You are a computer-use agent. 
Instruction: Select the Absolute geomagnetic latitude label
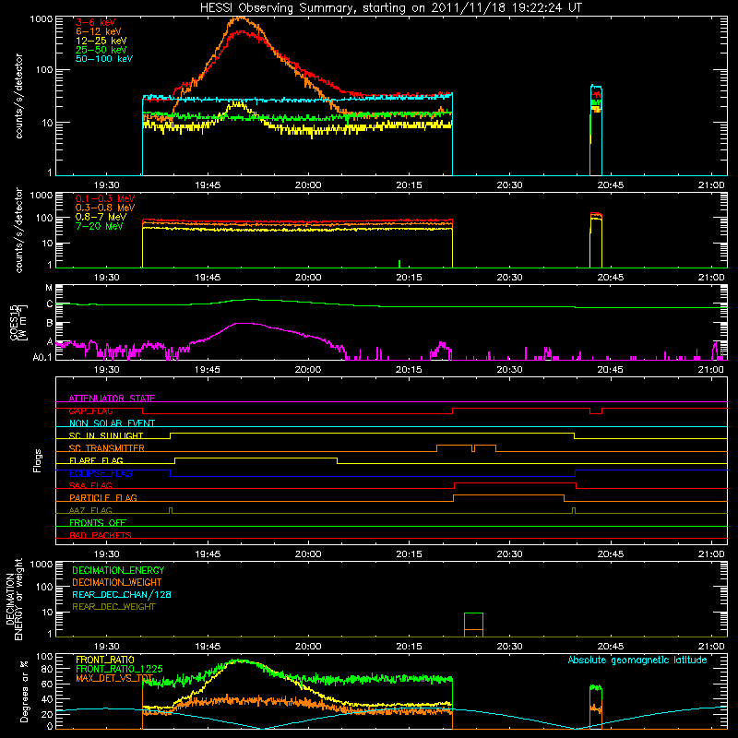[x=637, y=660]
